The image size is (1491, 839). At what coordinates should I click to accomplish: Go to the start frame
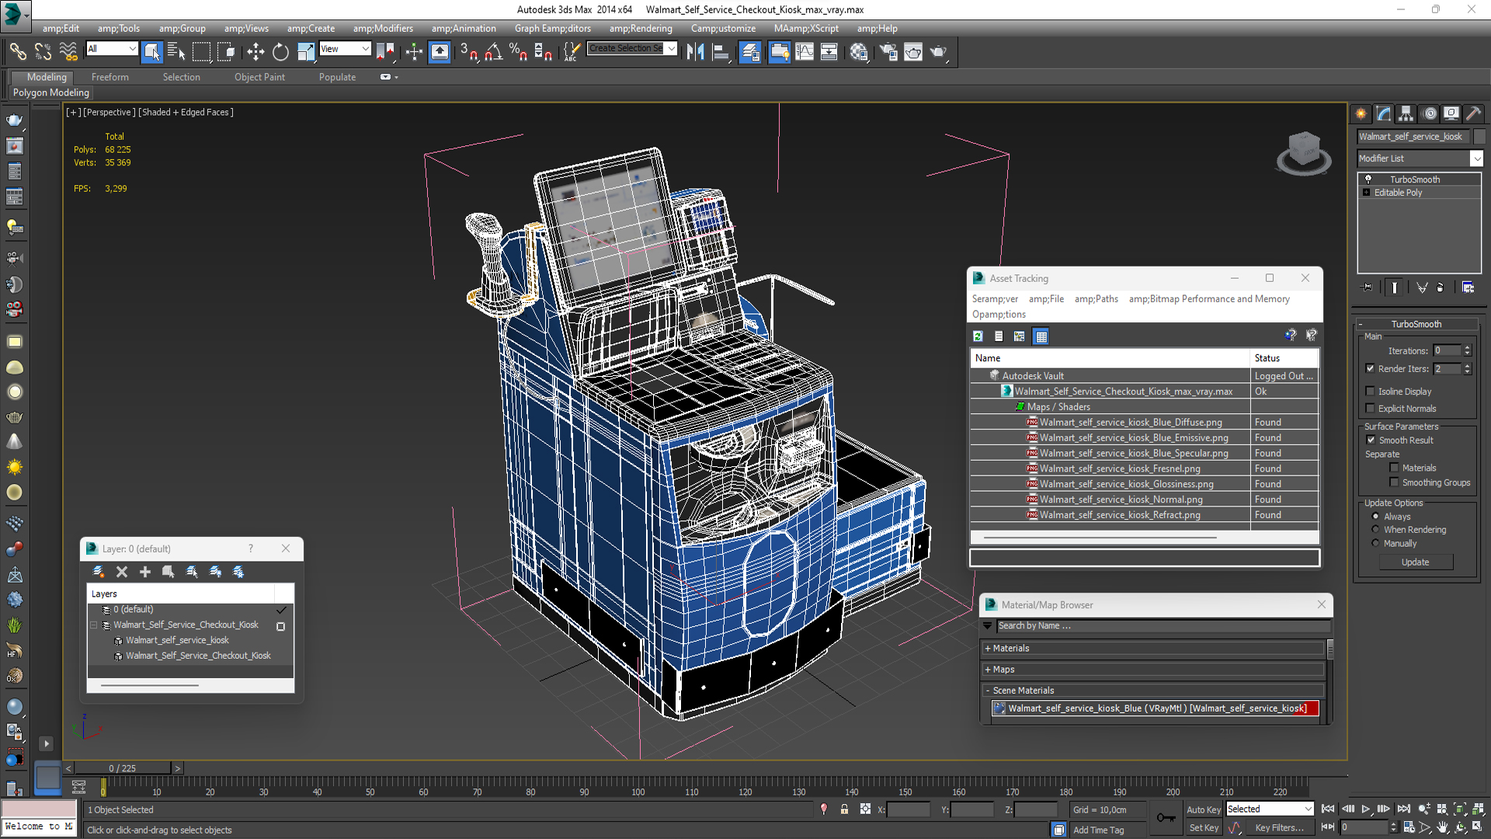point(1328,809)
